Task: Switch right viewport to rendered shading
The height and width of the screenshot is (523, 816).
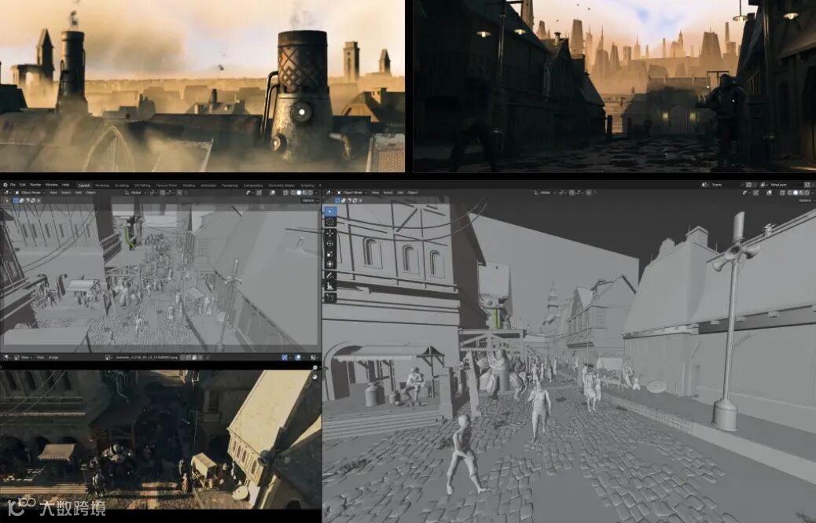Action: pos(807,193)
